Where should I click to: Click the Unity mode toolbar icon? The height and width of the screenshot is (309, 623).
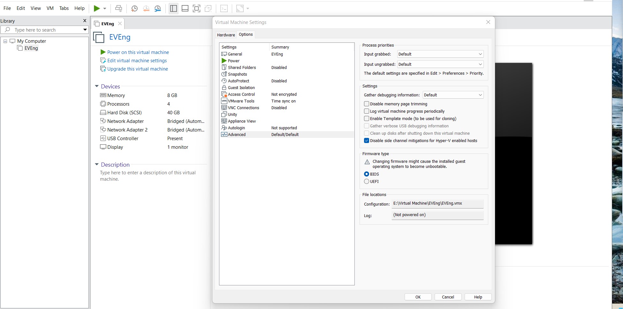point(208,9)
